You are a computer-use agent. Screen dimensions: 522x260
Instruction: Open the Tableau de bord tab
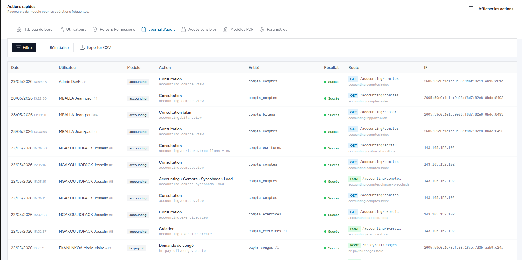35,29
